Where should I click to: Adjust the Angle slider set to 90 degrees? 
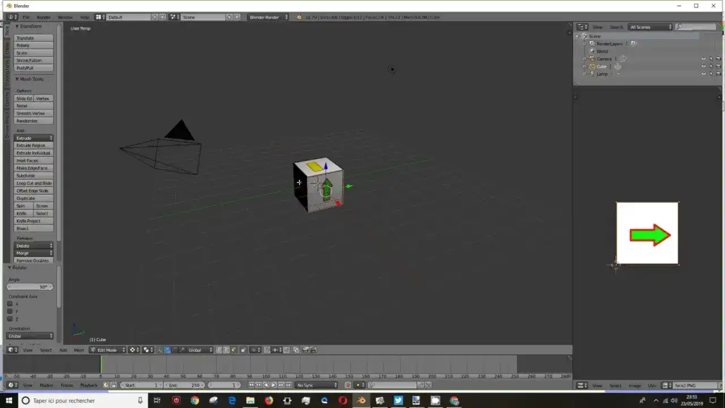29,287
